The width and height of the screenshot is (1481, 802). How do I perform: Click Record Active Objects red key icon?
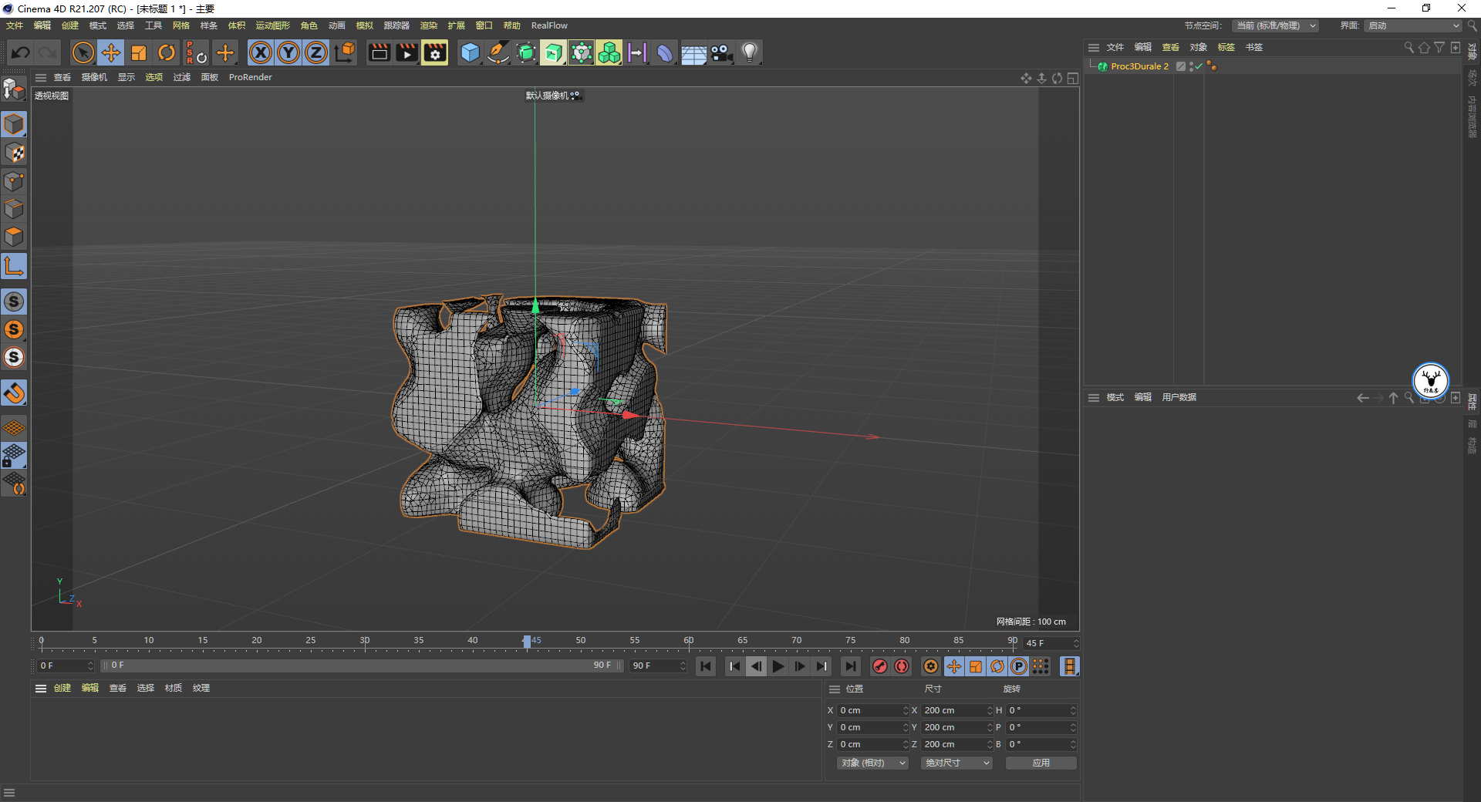click(880, 666)
